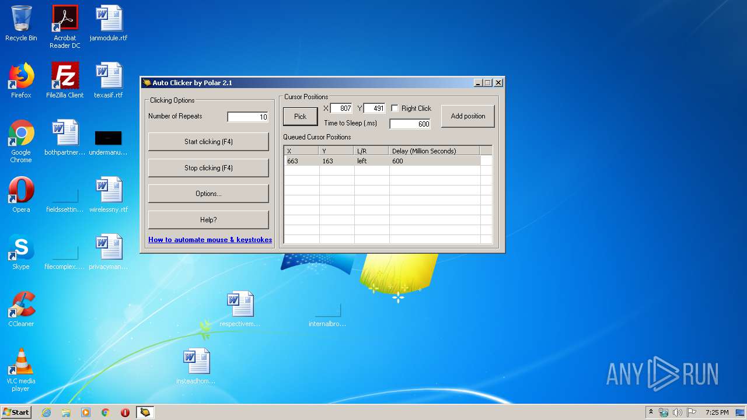Select wirelessny.rtf desktop file
The image size is (747, 420).
[109, 195]
